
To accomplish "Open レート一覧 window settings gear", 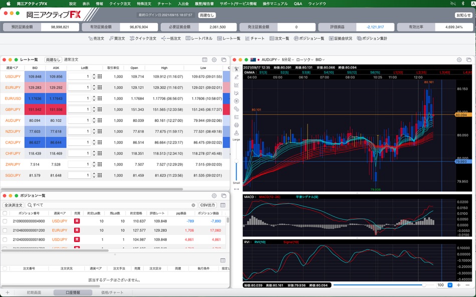I will tap(214, 59).
